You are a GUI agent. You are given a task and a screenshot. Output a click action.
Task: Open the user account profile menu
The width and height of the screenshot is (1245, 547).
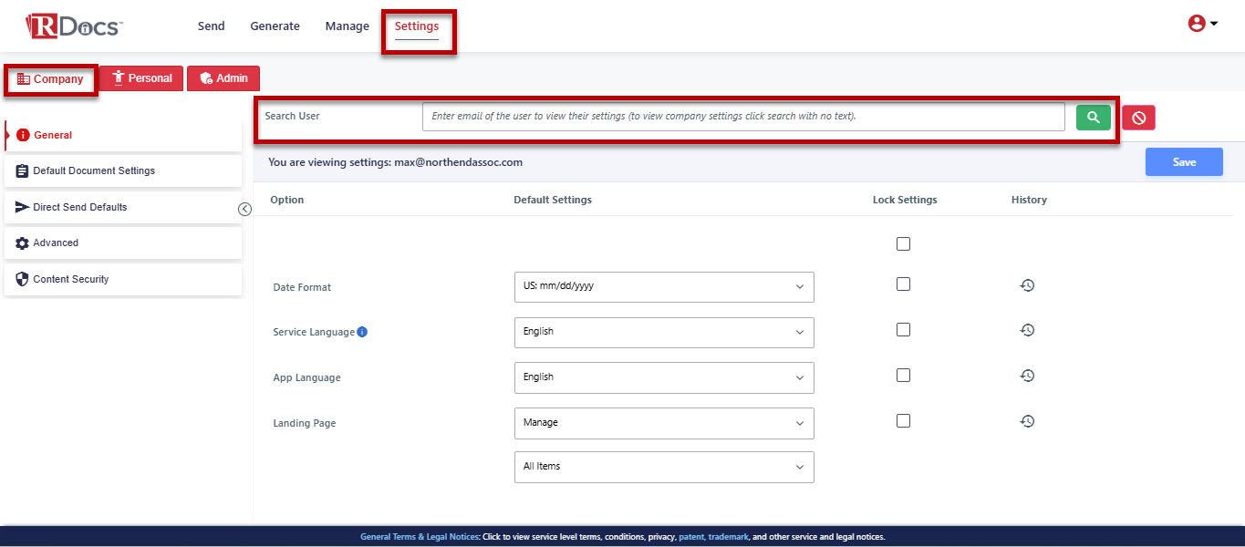(x=1202, y=25)
